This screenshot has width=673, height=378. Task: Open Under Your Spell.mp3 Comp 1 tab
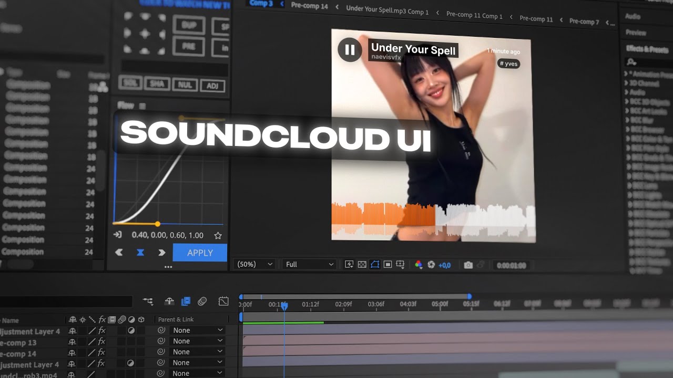pos(388,10)
